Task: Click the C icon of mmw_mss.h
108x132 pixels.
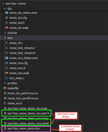Action: point(7,68)
